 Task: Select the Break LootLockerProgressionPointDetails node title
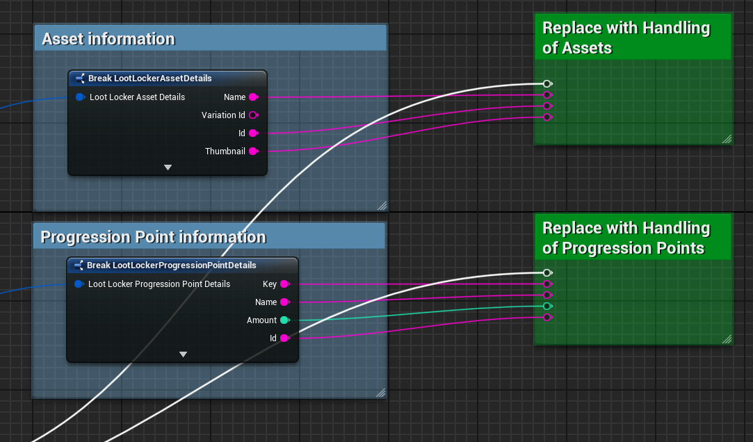tap(171, 265)
